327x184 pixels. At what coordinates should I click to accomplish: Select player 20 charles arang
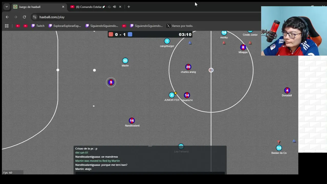188,67
